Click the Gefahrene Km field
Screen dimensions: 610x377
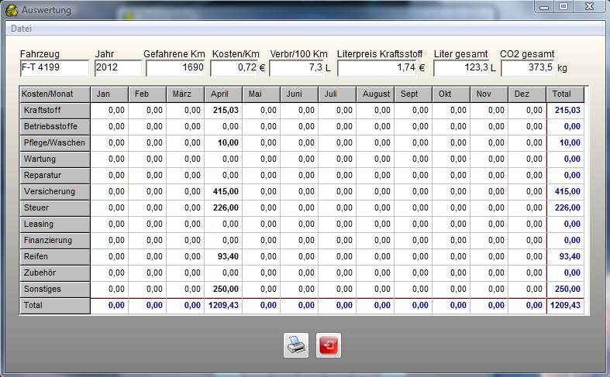pos(175,68)
